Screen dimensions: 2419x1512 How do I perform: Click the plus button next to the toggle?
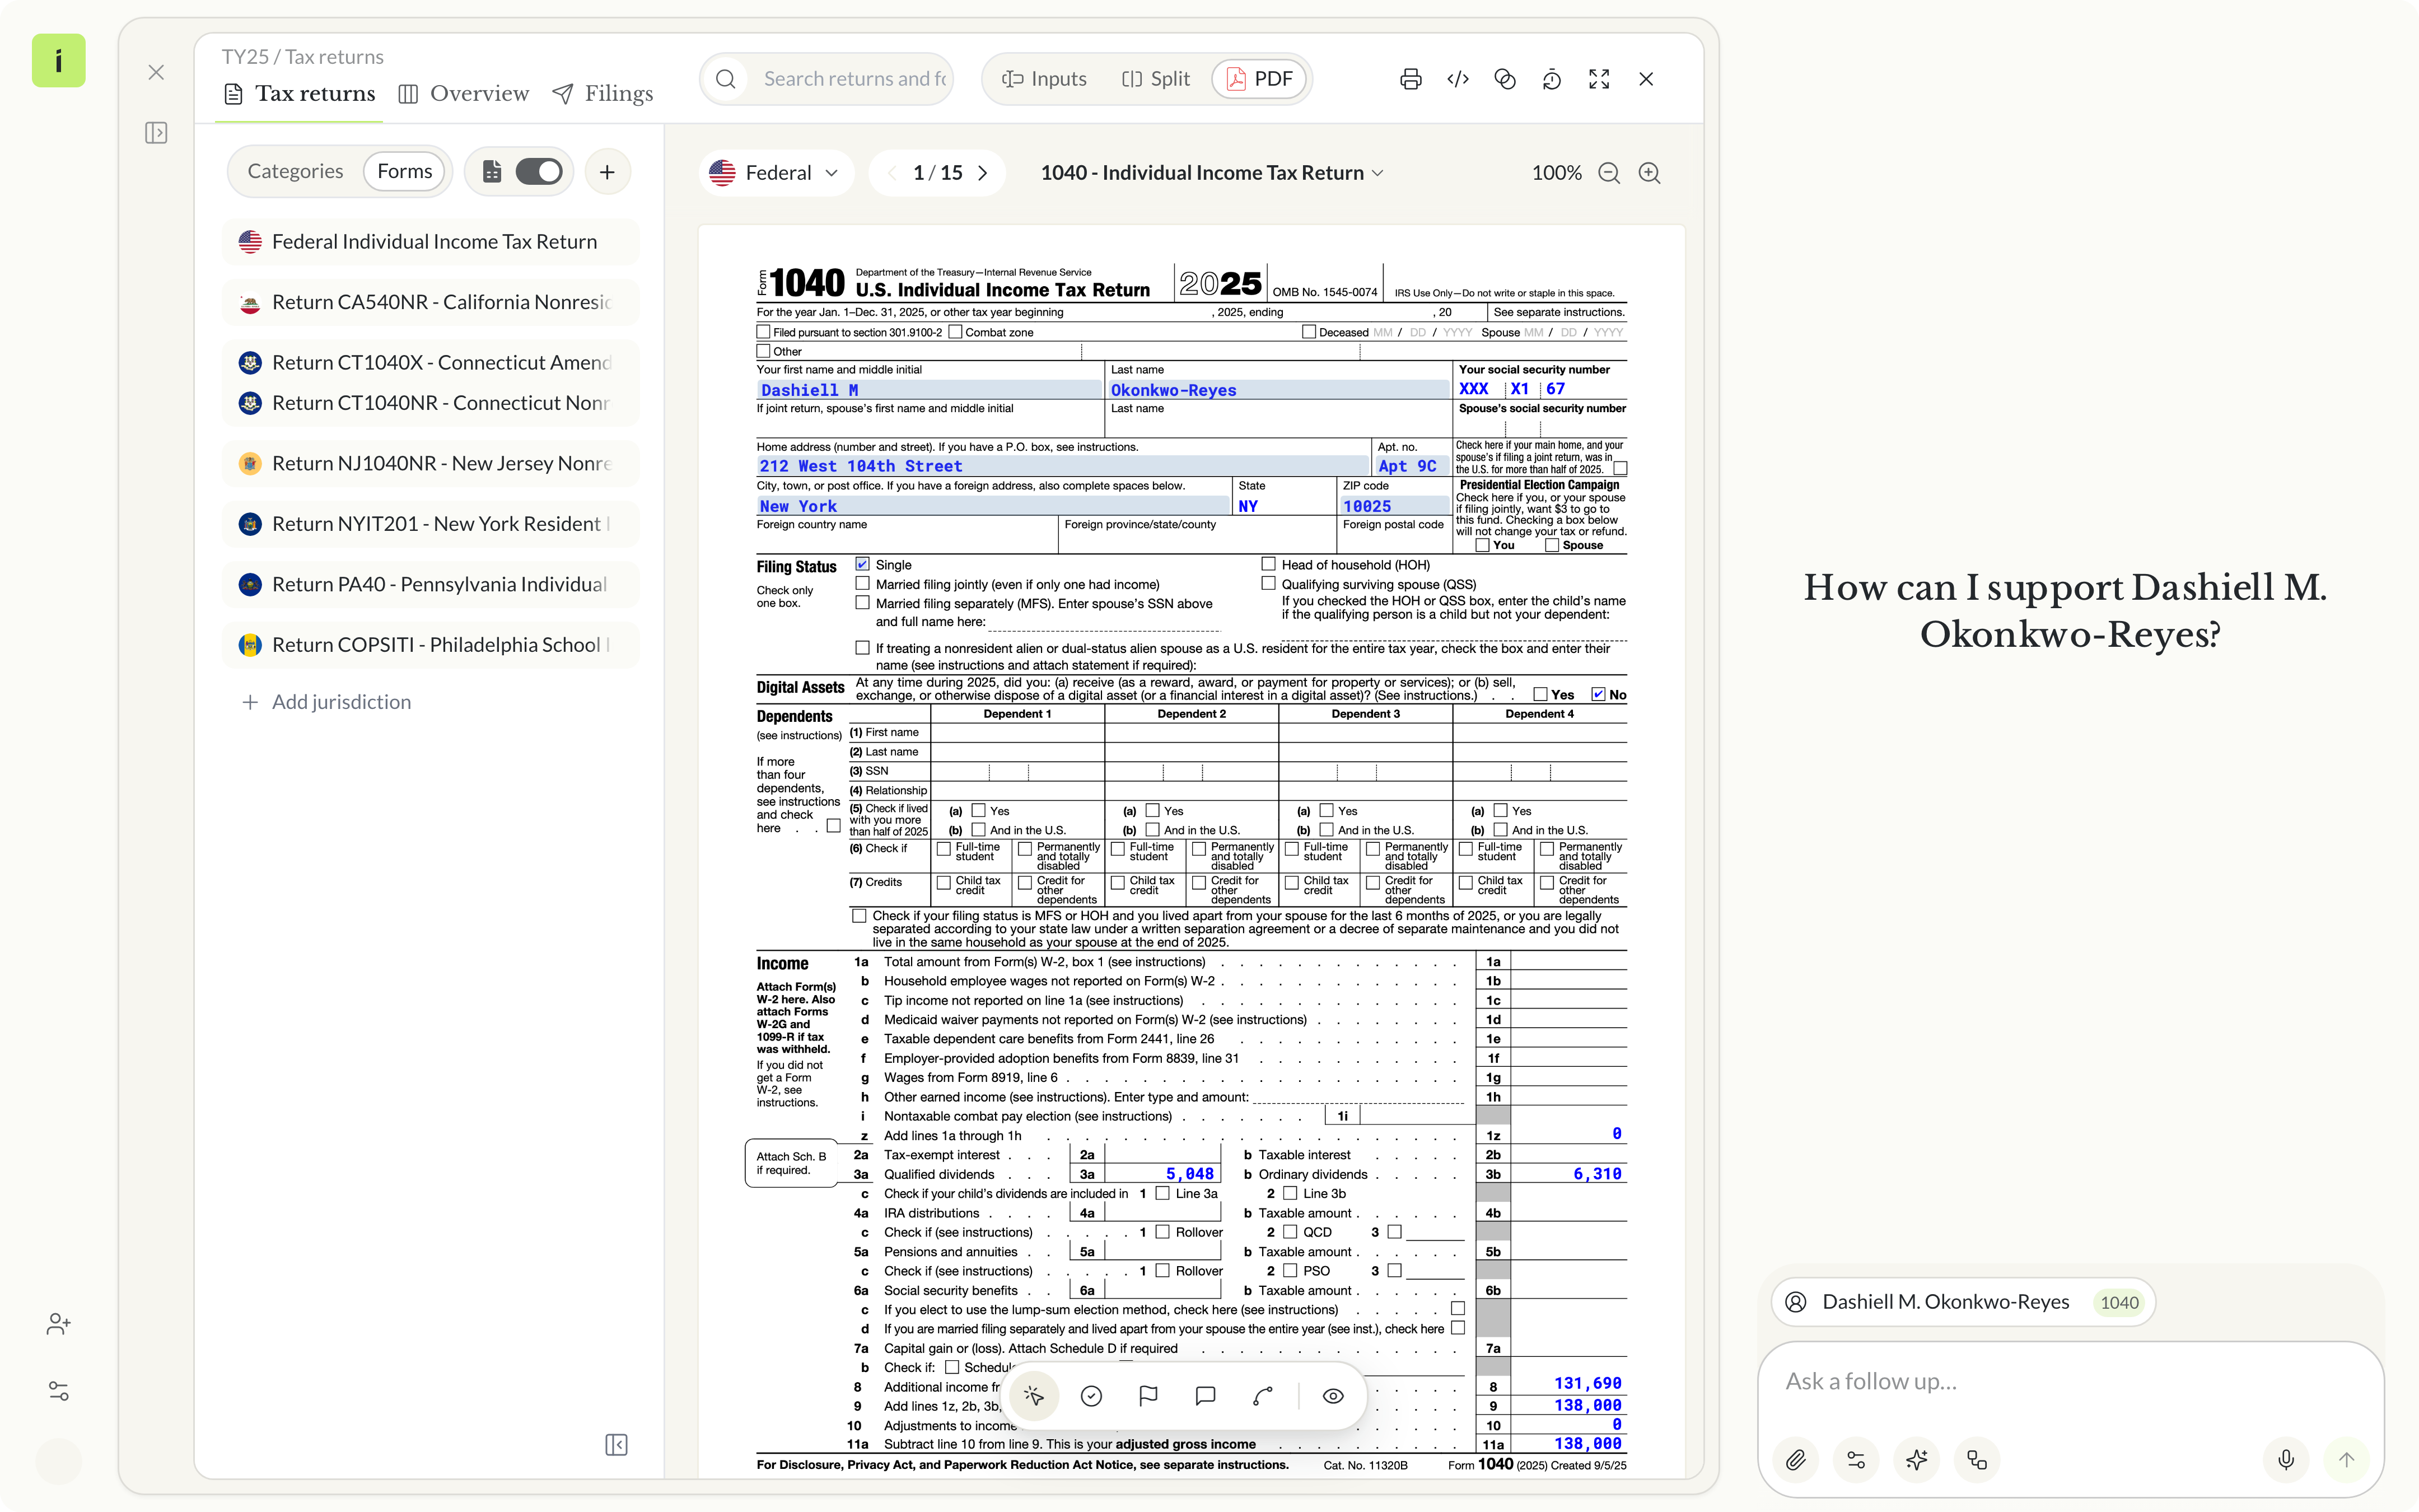pos(607,172)
